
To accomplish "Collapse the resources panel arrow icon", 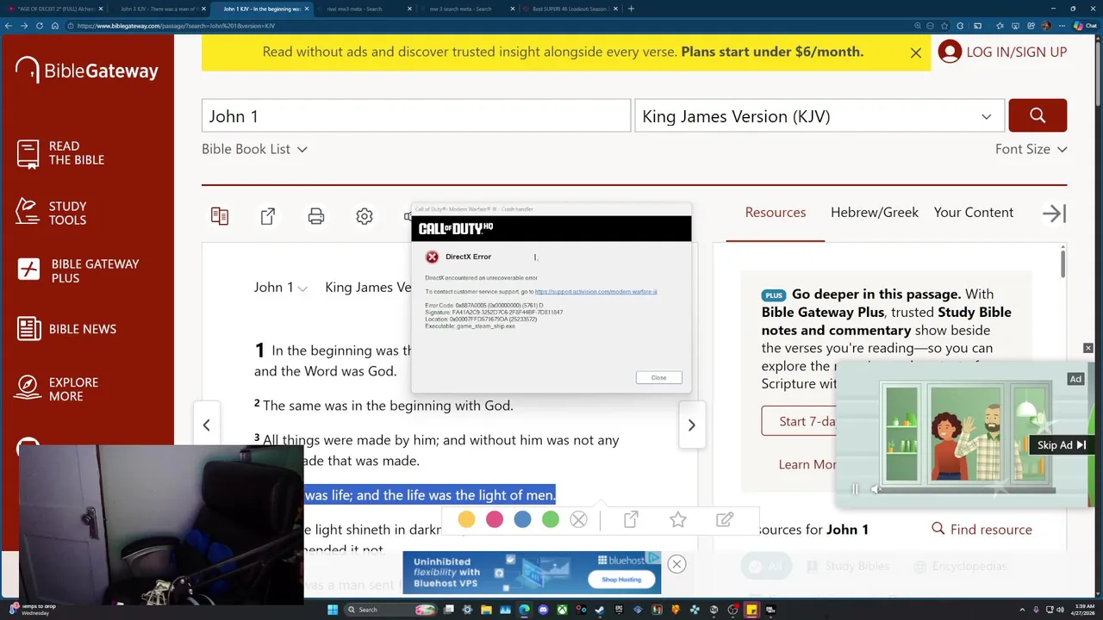I will [1054, 214].
